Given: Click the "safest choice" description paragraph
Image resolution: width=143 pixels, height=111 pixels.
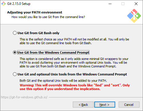Looking at the screenshot, I should pos(74,41).
